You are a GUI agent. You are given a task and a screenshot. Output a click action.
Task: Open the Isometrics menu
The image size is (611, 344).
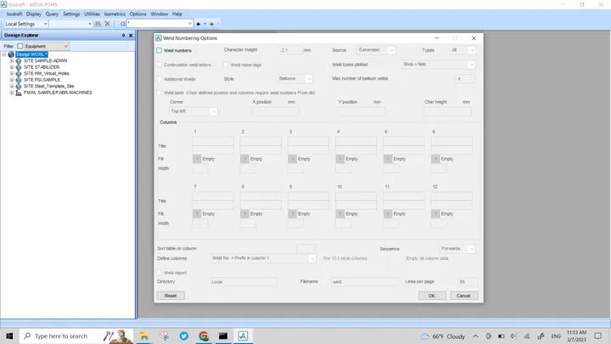115,14
